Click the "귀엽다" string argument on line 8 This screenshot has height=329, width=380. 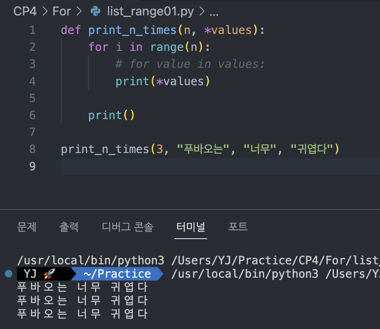[312, 149]
